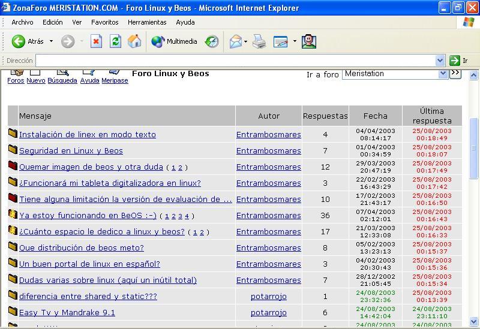Screen dimensions: 480x329
Task: Click the Nuevo link
Action: 36,80
